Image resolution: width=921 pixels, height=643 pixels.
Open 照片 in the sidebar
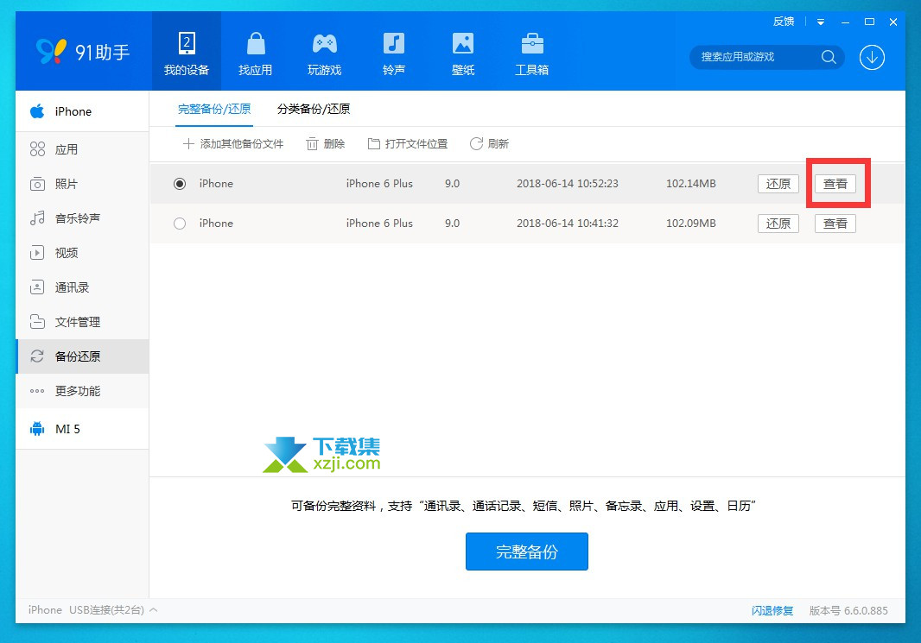pos(82,184)
